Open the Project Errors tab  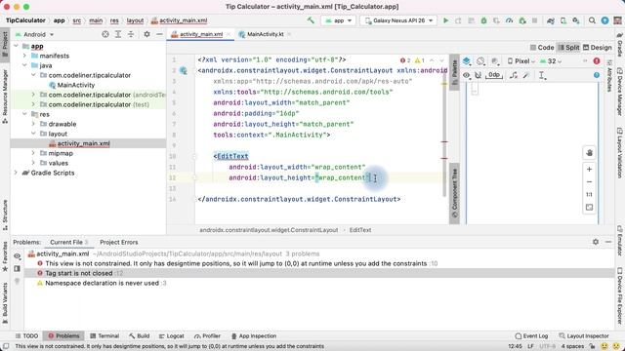[x=119, y=242]
